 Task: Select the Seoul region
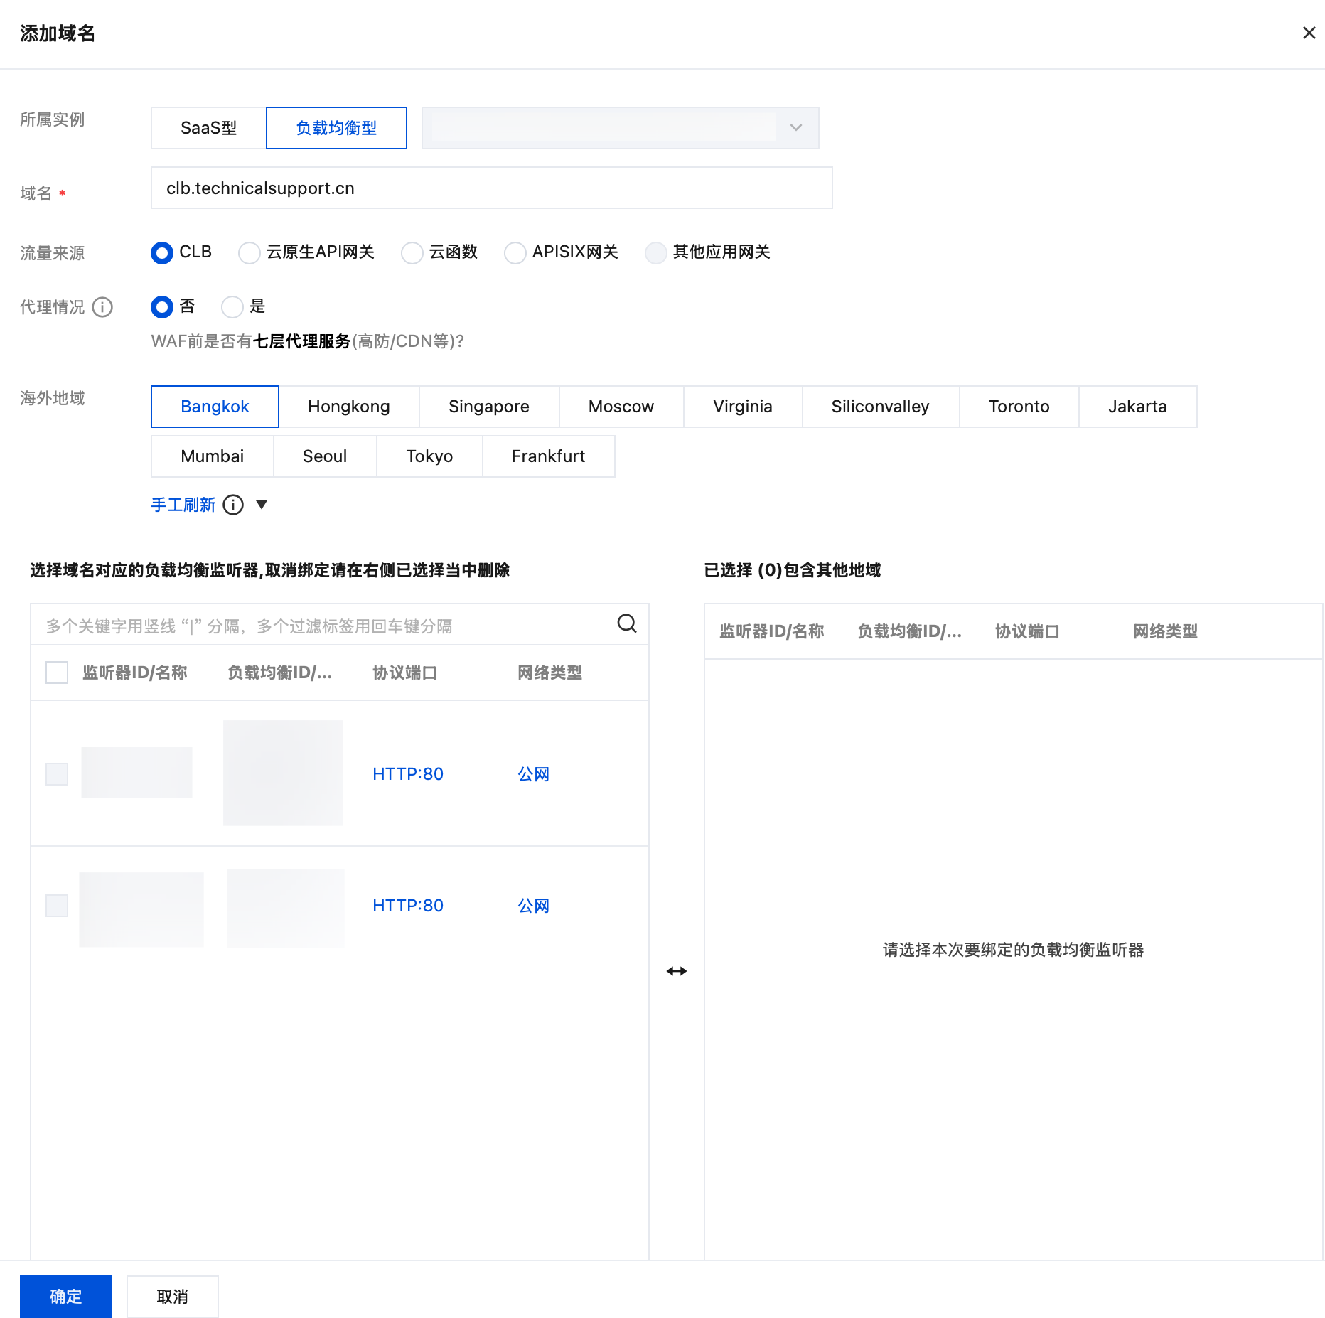325,456
